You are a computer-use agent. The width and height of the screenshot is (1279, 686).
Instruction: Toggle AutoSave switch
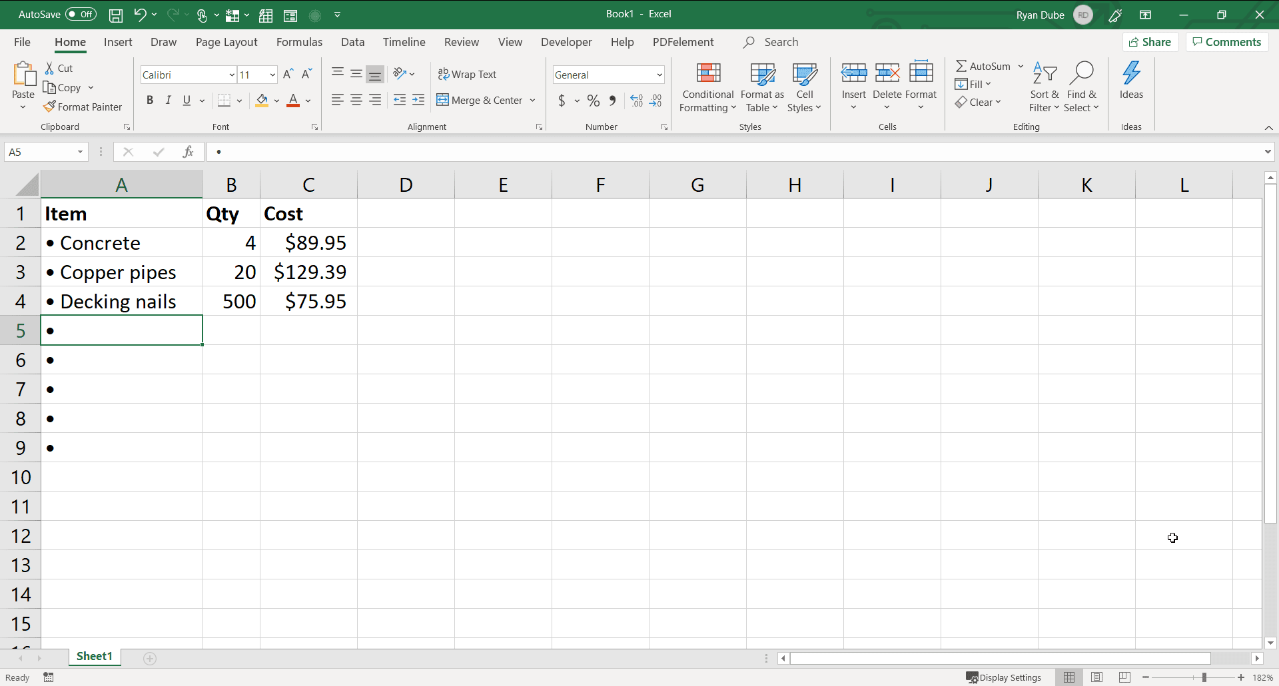(x=81, y=15)
